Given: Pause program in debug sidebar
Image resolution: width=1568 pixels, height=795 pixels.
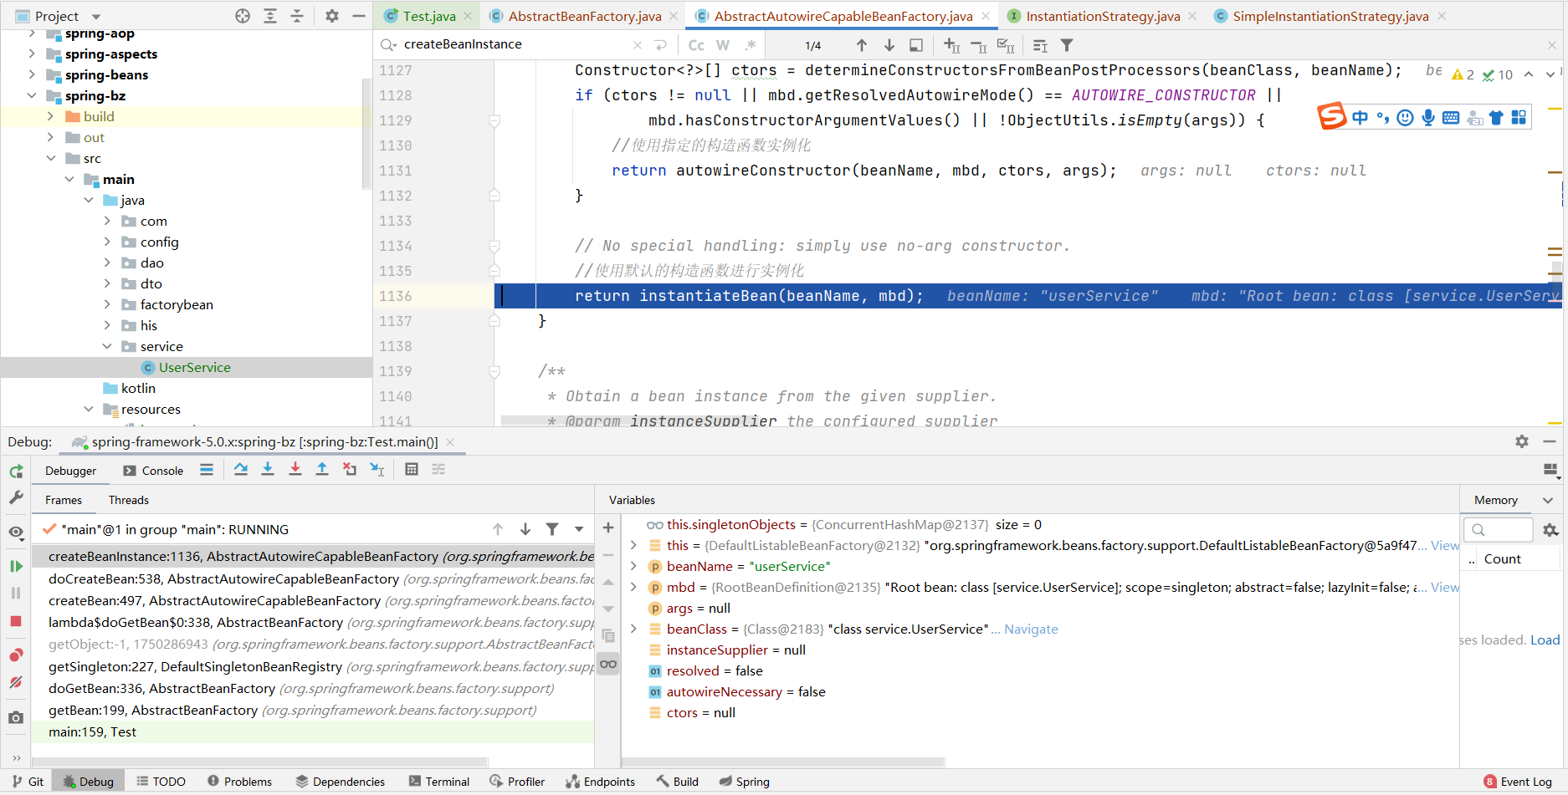Looking at the screenshot, I should coord(16,593).
